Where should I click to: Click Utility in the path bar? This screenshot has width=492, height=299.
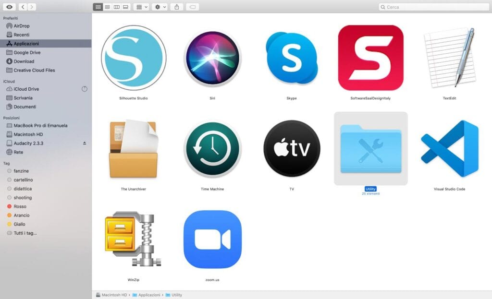174,295
